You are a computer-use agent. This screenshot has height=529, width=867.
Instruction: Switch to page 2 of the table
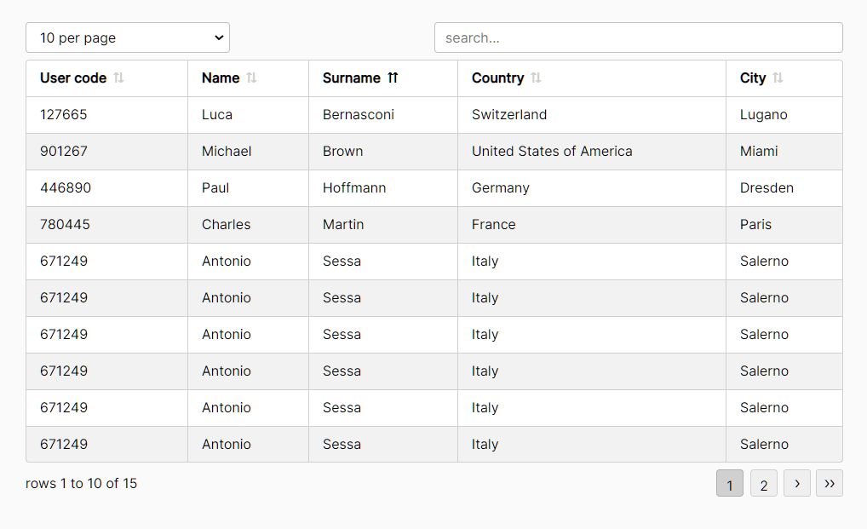coord(763,483)
